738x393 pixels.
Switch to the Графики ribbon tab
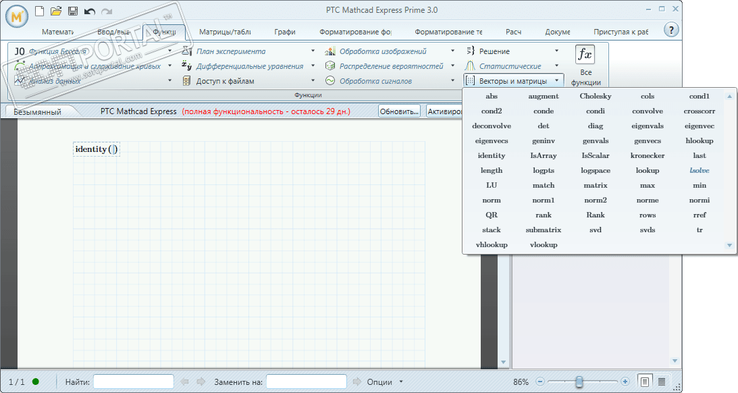tap(285, 32)
